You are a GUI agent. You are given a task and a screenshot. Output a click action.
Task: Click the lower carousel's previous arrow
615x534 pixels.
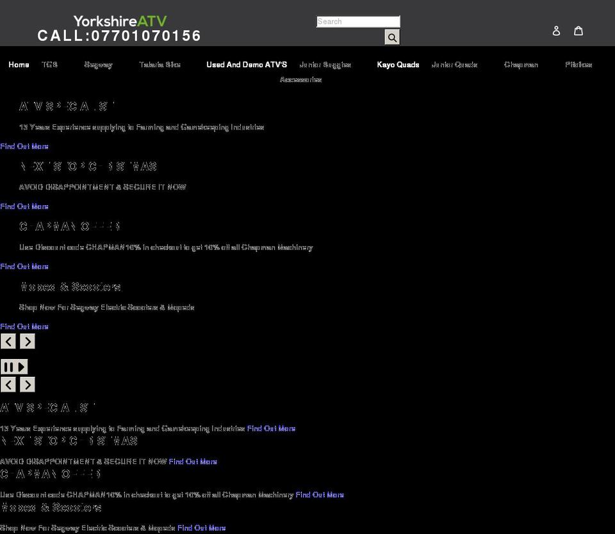pos(8,385)
